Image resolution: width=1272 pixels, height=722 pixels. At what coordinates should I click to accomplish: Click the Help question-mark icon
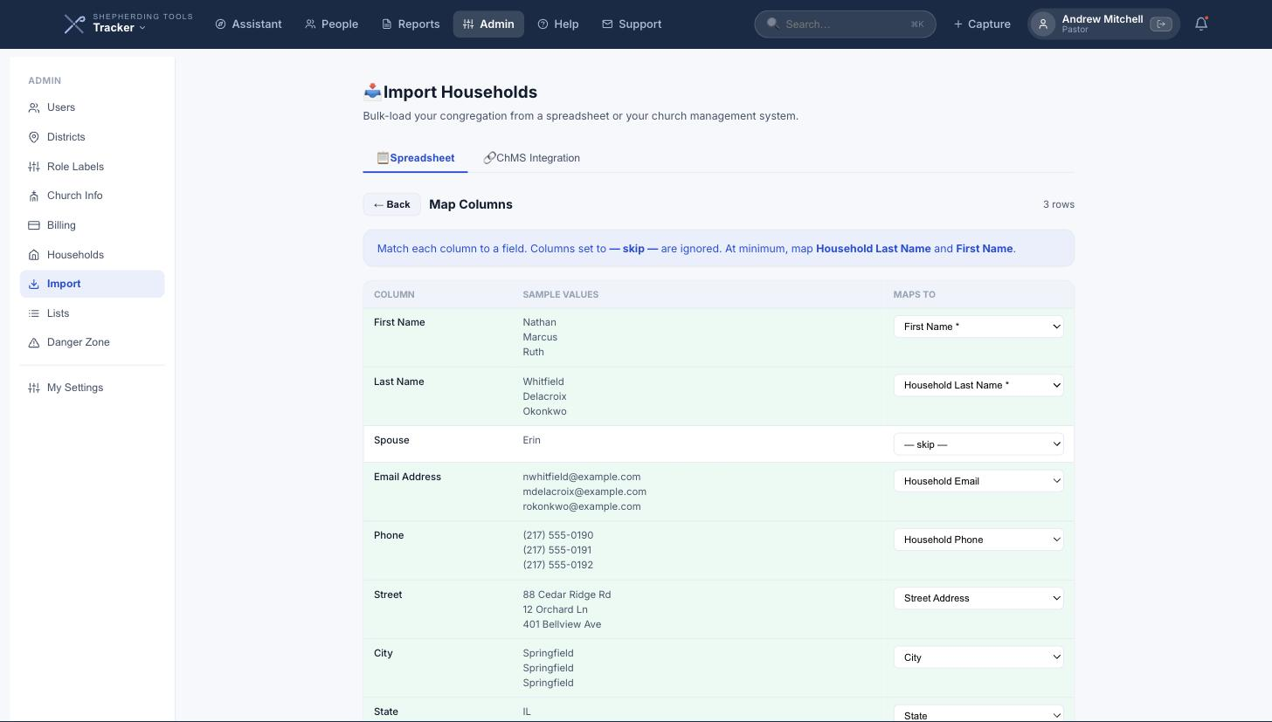click(543, 24)
